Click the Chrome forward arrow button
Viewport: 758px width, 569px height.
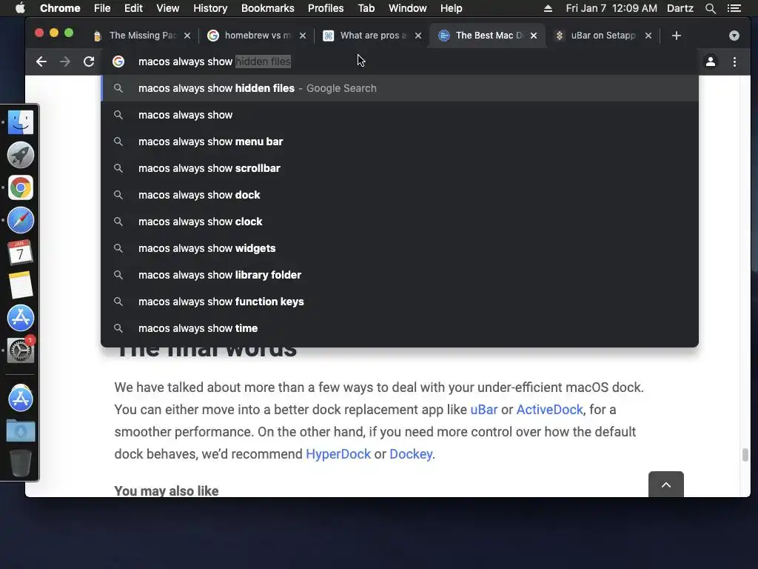point(65,61)
